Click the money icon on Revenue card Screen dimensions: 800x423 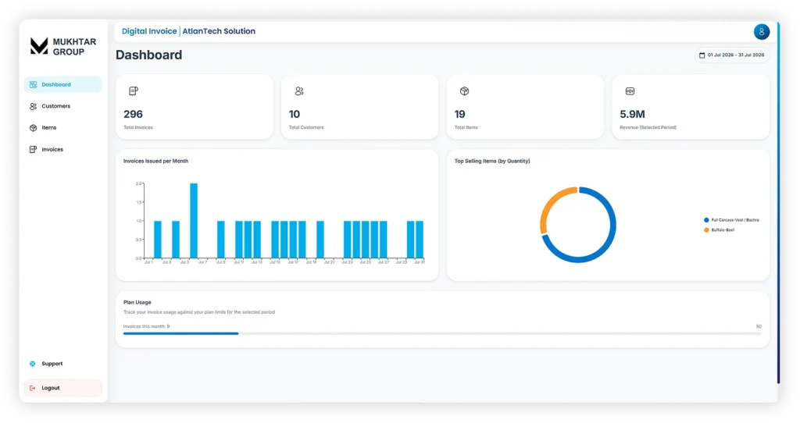[630, 91]
